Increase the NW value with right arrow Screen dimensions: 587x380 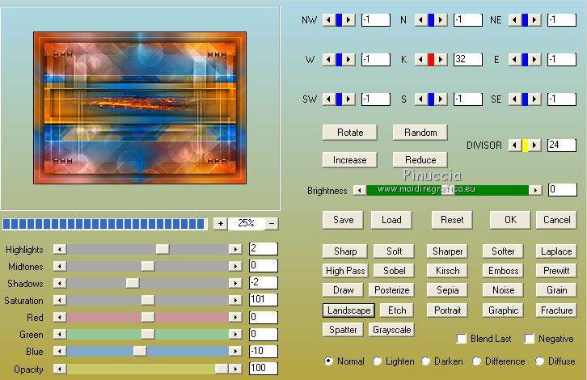348,20
